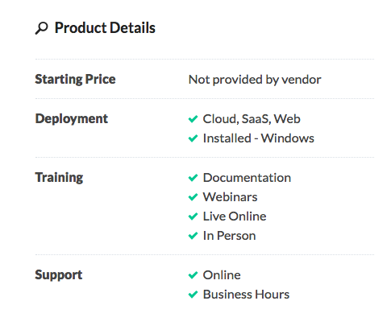387x334 pixels.
Task: Click the 'Not provided by vendor' text
Action: click(255, 80)
